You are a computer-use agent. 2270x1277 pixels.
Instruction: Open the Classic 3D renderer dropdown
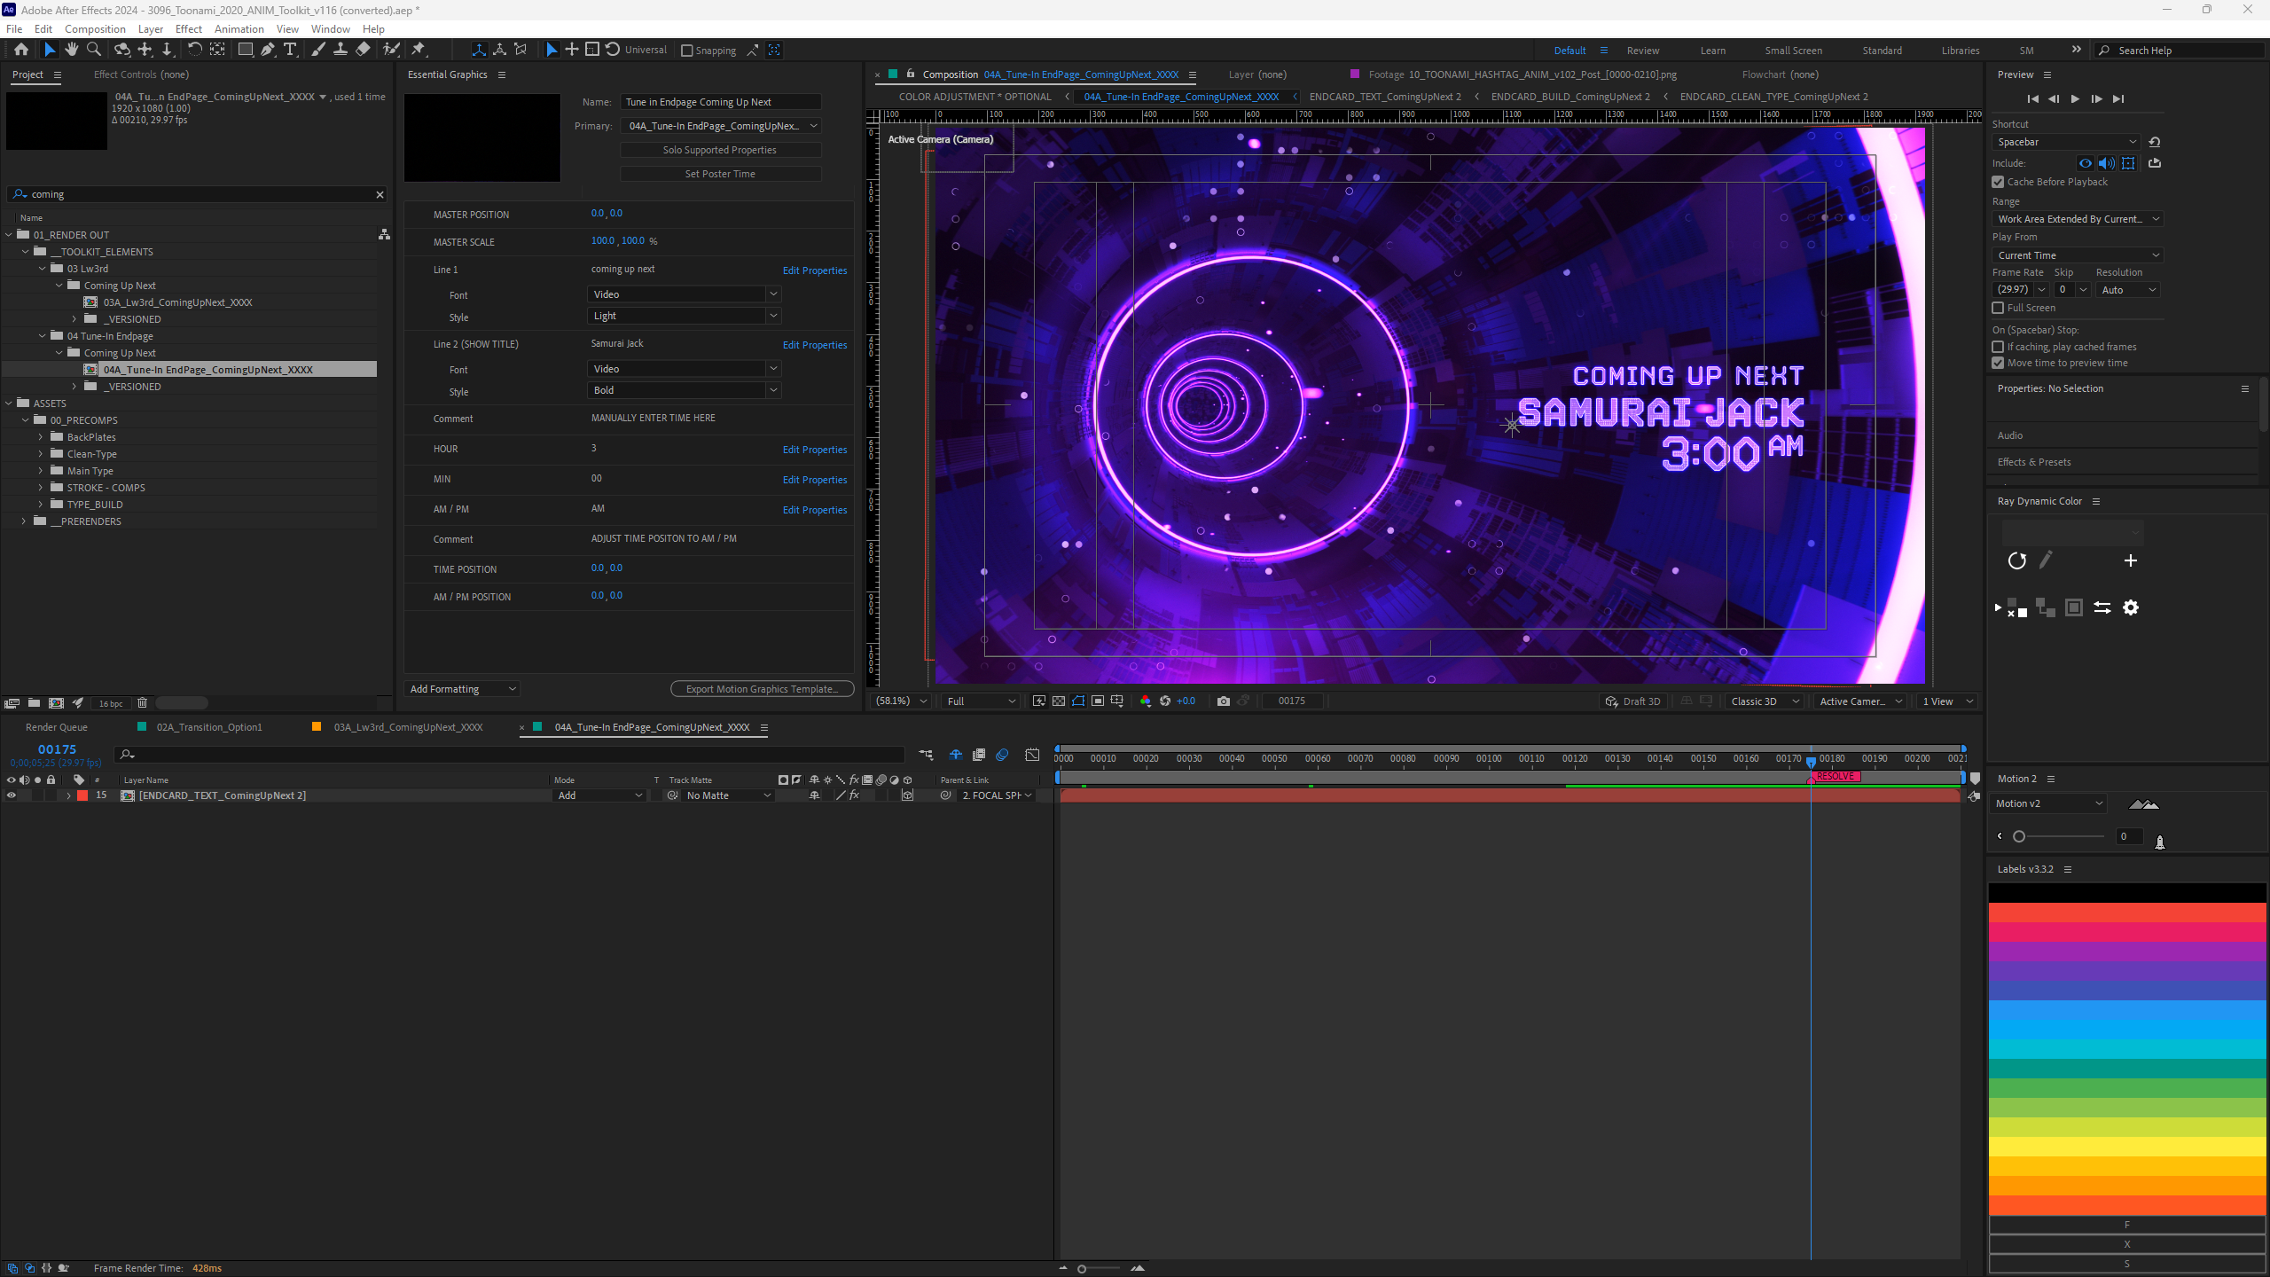tap(1765, 701)
